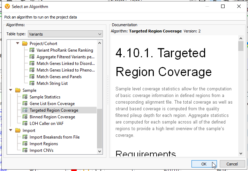
Task: Click the documentation panel scrollbar down arrow
Action: (241, 153)
